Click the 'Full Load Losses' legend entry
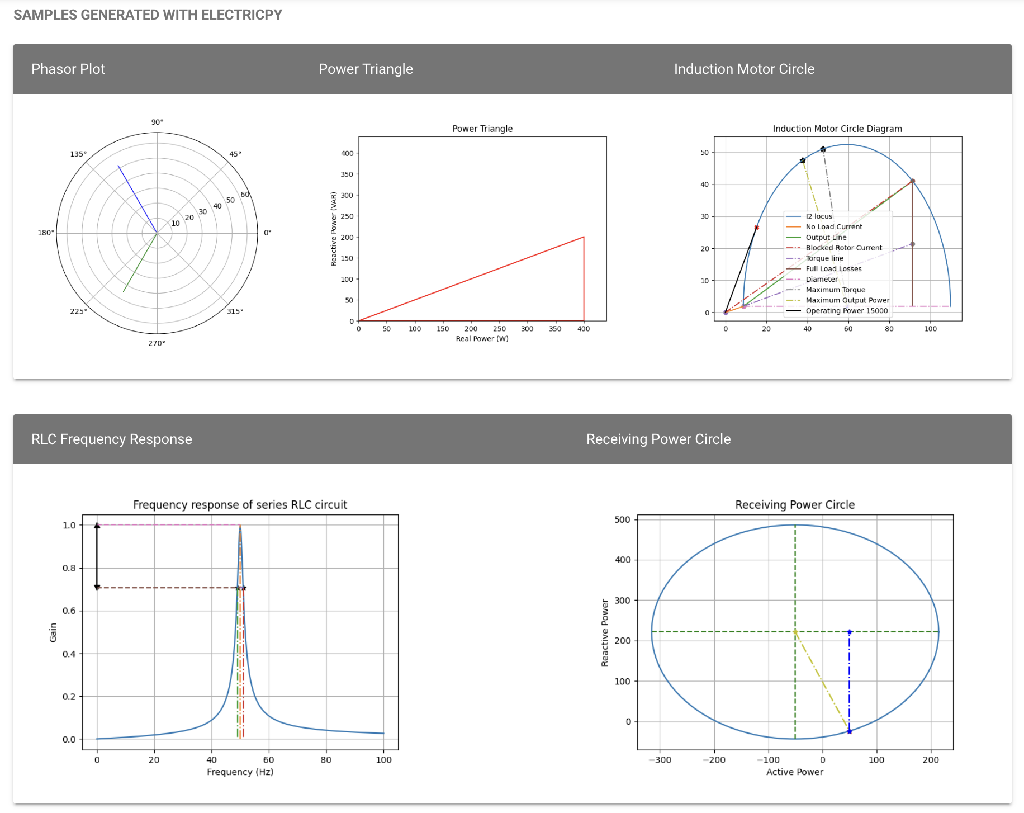 tap(833, 269)
